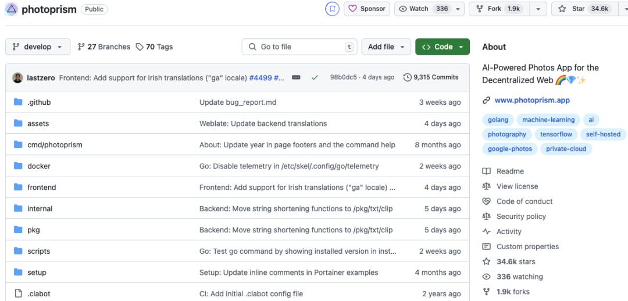Open the green Code dropdown
This screenshot has width=628, height=301.
click(x=443, y=47)
